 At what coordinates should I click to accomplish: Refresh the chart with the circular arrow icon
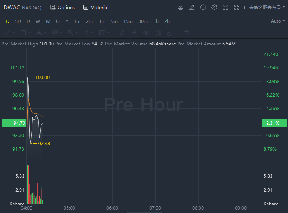[x=203, y=8]
